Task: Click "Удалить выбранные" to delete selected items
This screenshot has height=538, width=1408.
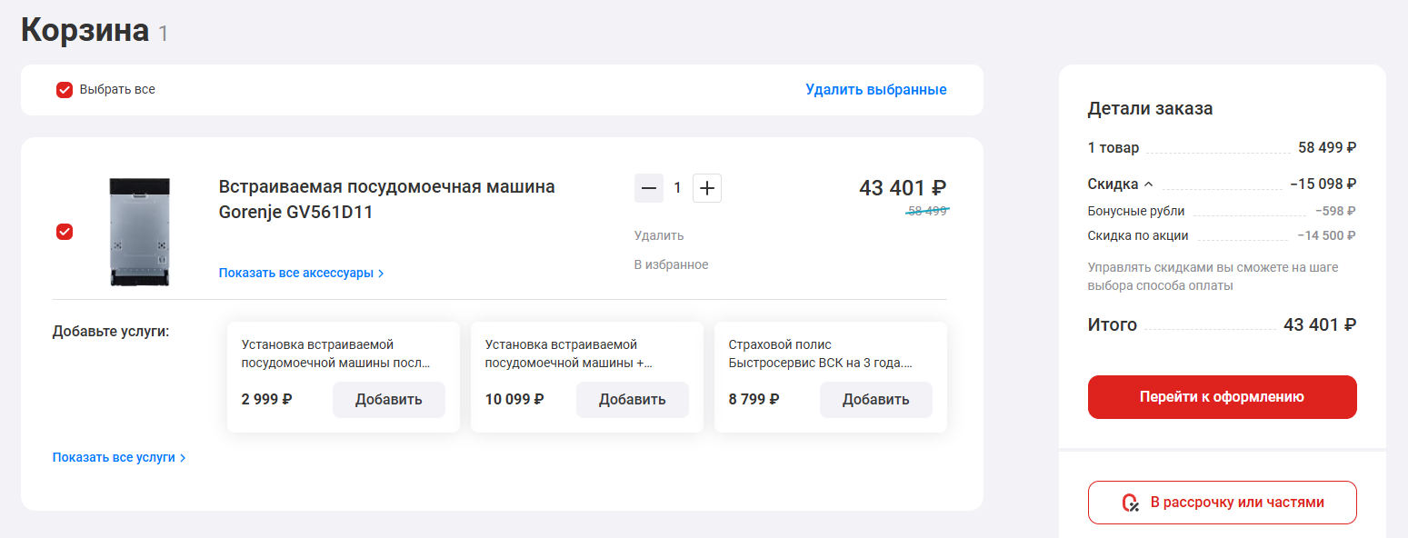Action: [875, 89]
